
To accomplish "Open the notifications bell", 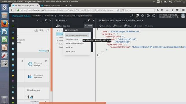I will click(x=137, y=16).
